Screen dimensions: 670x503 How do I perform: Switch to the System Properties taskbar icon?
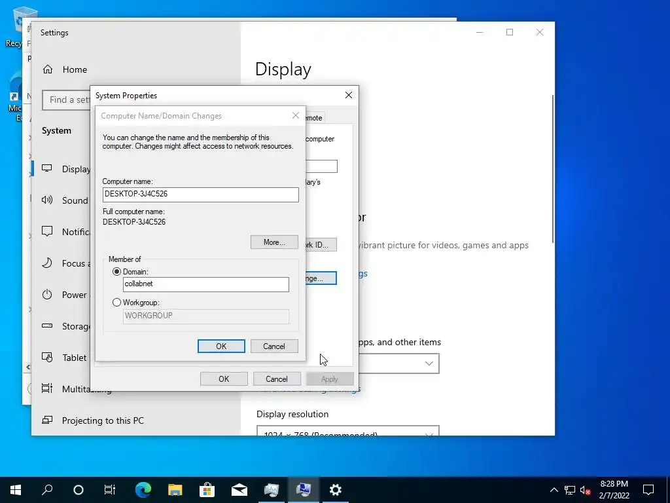click(x=304, y=490)
